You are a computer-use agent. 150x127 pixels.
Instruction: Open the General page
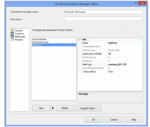point(19,30)
